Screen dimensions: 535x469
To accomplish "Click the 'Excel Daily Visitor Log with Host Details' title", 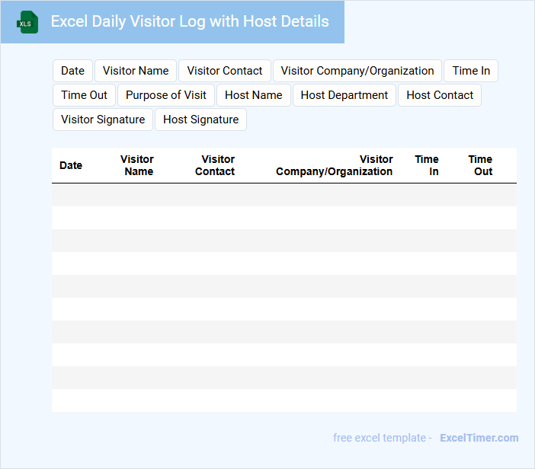I will (x=190, y=21).
